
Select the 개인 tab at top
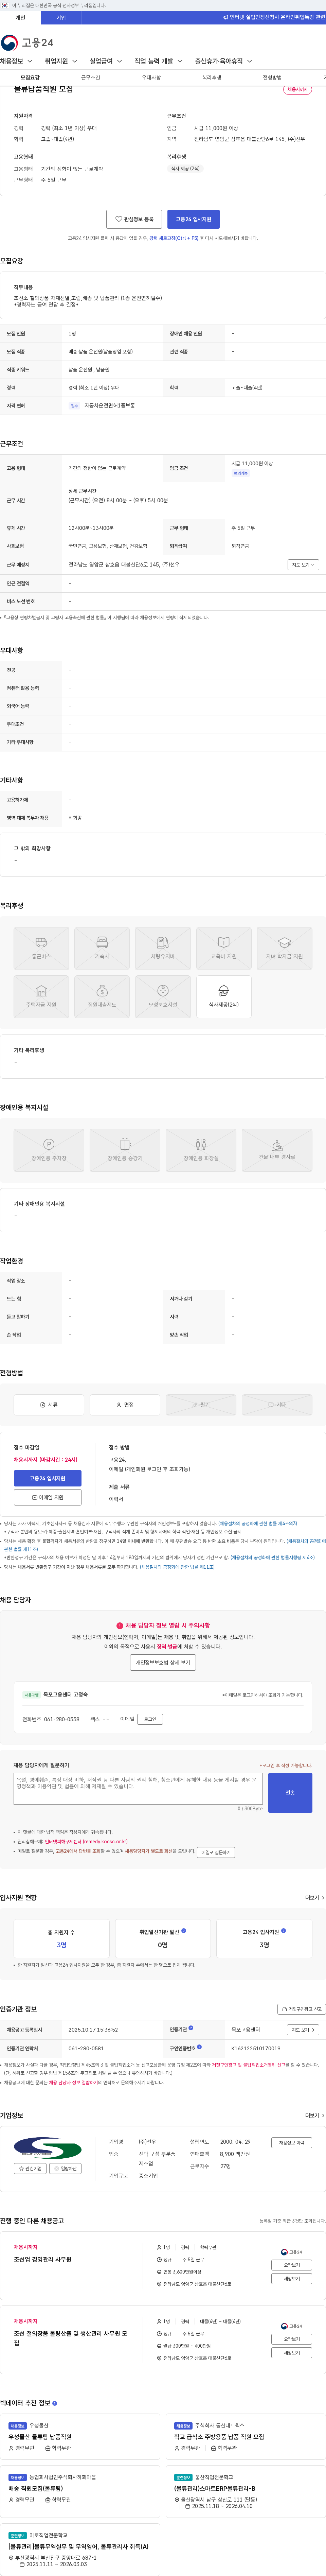coord(20,18)
